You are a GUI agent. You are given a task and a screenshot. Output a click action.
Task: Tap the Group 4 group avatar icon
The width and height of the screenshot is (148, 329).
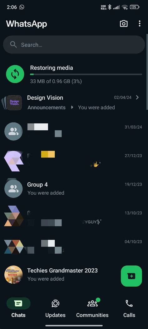[13, 189]
